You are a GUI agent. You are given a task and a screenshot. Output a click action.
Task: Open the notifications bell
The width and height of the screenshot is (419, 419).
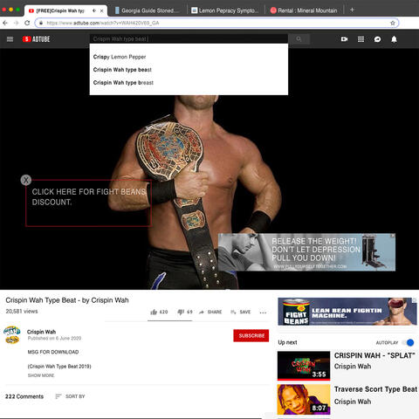click(x=394, y=39)
